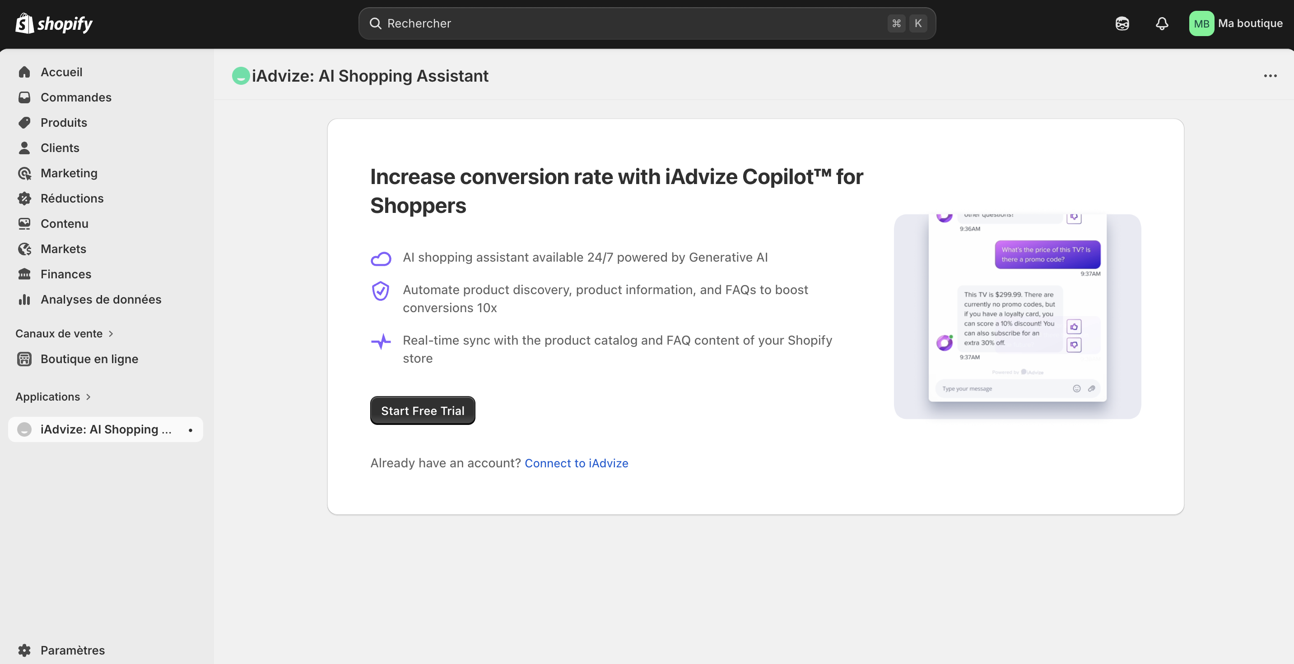1294x664 pixels.
Task: Select Boutique en ligne channel
Action: [x=89, y=359]
